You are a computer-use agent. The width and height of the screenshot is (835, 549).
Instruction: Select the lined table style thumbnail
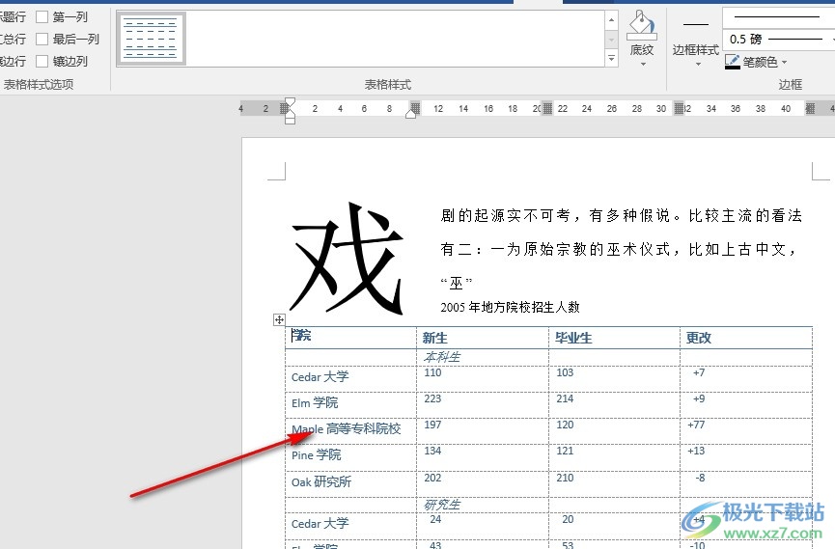pos(151,39)
